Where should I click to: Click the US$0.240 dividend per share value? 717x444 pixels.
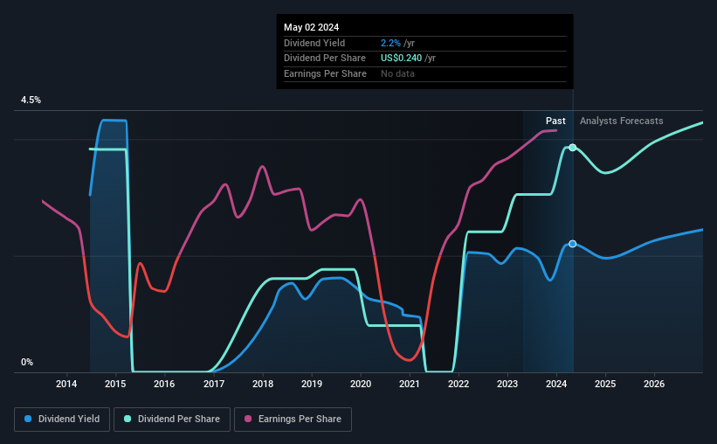(402, 59)
